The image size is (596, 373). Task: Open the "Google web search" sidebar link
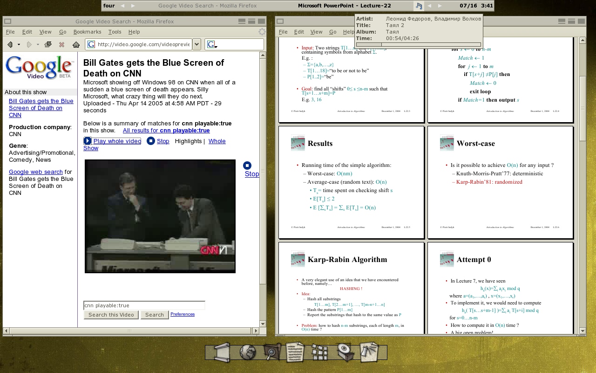point(35,172)
